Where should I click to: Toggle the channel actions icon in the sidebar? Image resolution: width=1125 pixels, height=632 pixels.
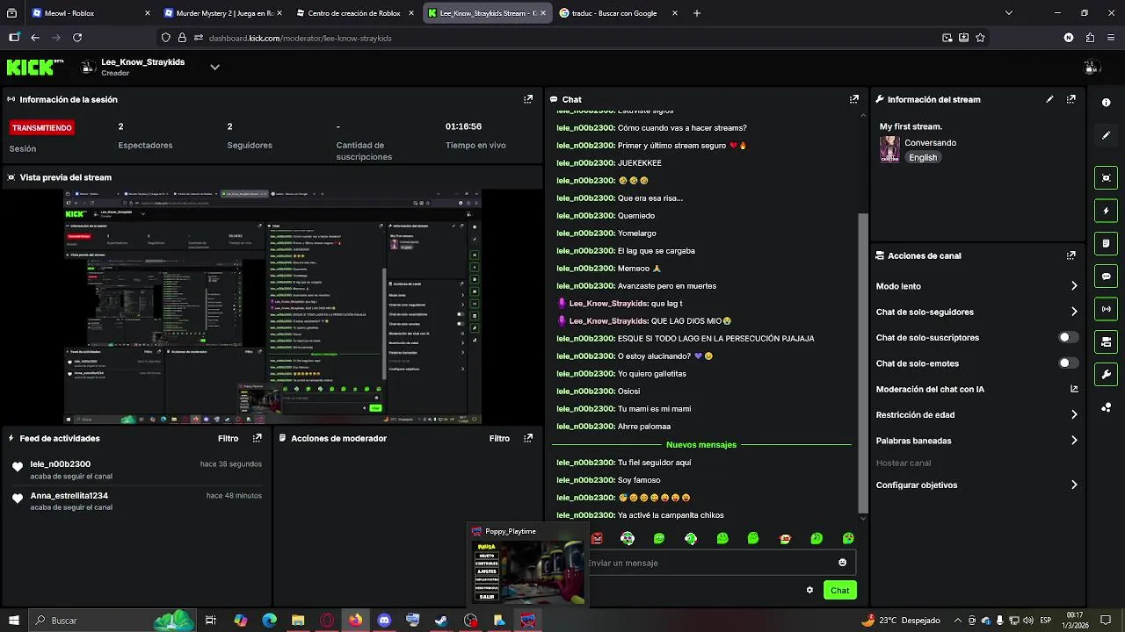point(1106,341)
